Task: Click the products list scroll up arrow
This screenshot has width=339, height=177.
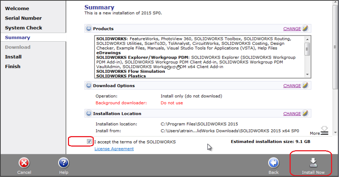Action: pos(307,39)
